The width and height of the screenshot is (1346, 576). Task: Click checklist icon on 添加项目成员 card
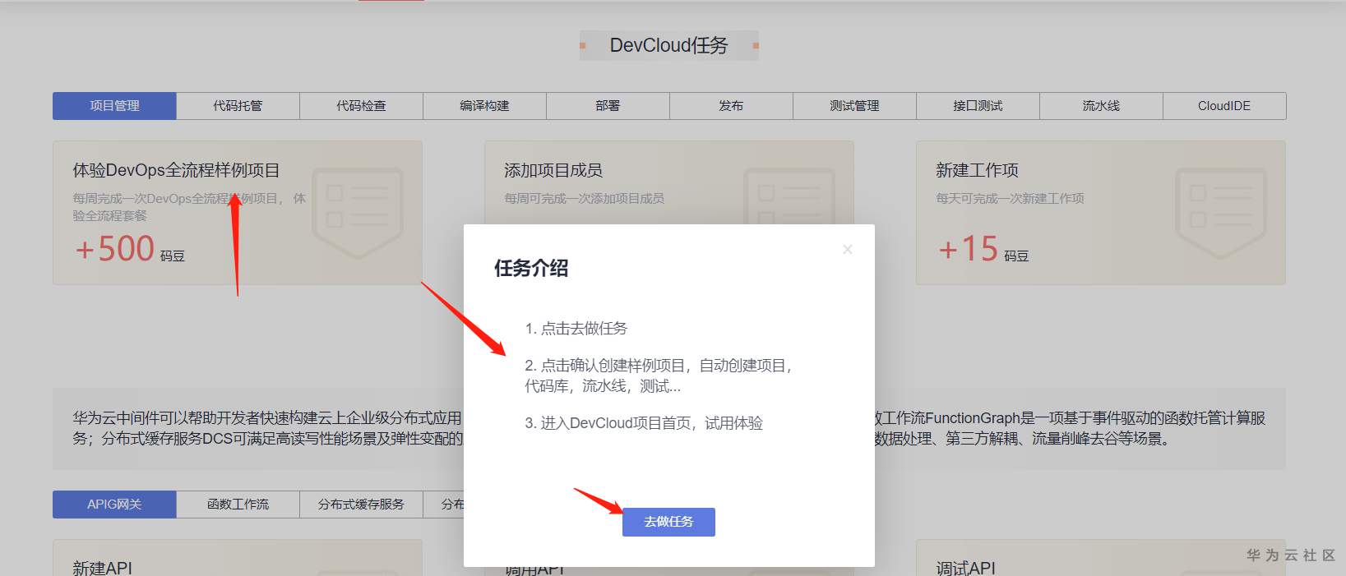[789, 197]
